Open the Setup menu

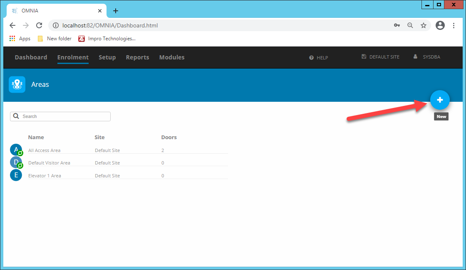tap(107, 57)
